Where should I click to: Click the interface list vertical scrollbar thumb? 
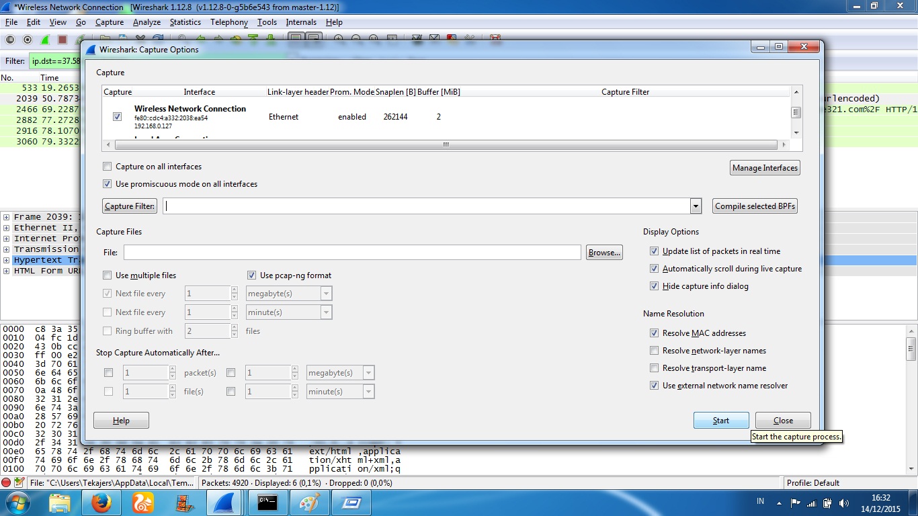[x=796, y=113]
